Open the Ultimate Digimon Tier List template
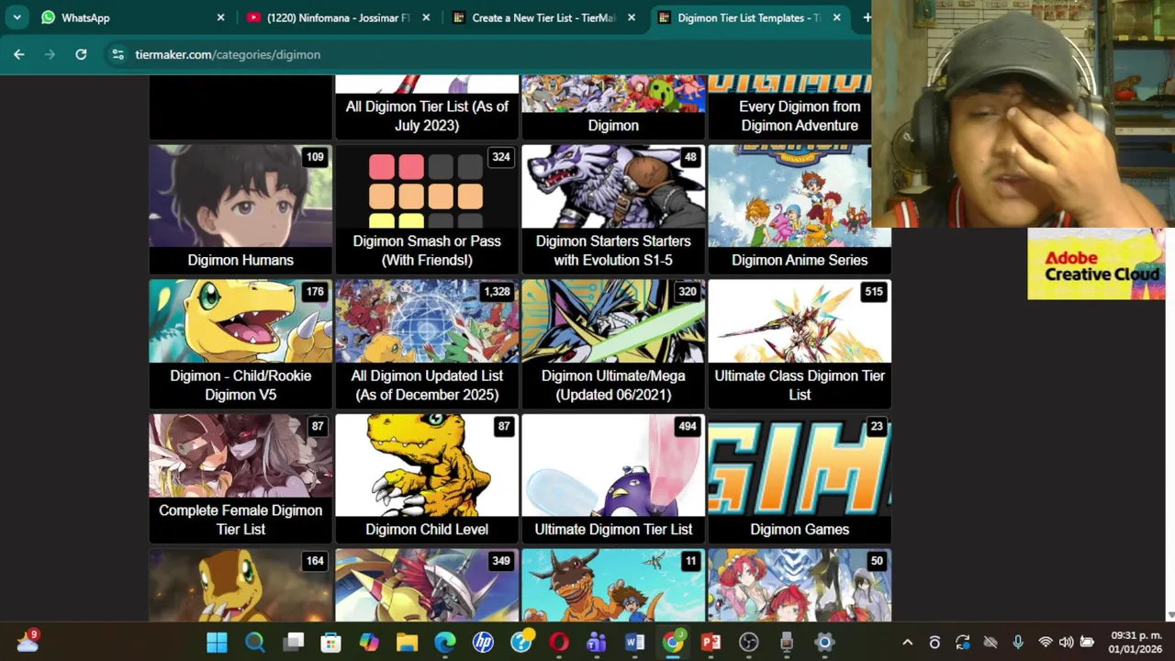The image size is (1175, 661). pos(613,478)
